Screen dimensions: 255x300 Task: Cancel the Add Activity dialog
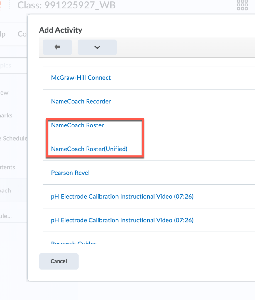[59, 261]
